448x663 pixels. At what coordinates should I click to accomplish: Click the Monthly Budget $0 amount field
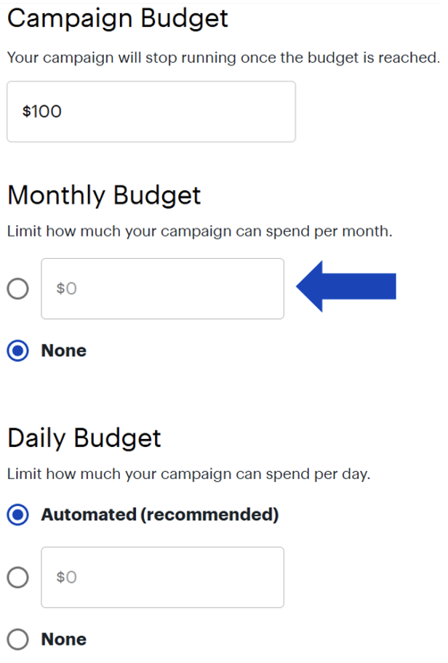(162, 289)
